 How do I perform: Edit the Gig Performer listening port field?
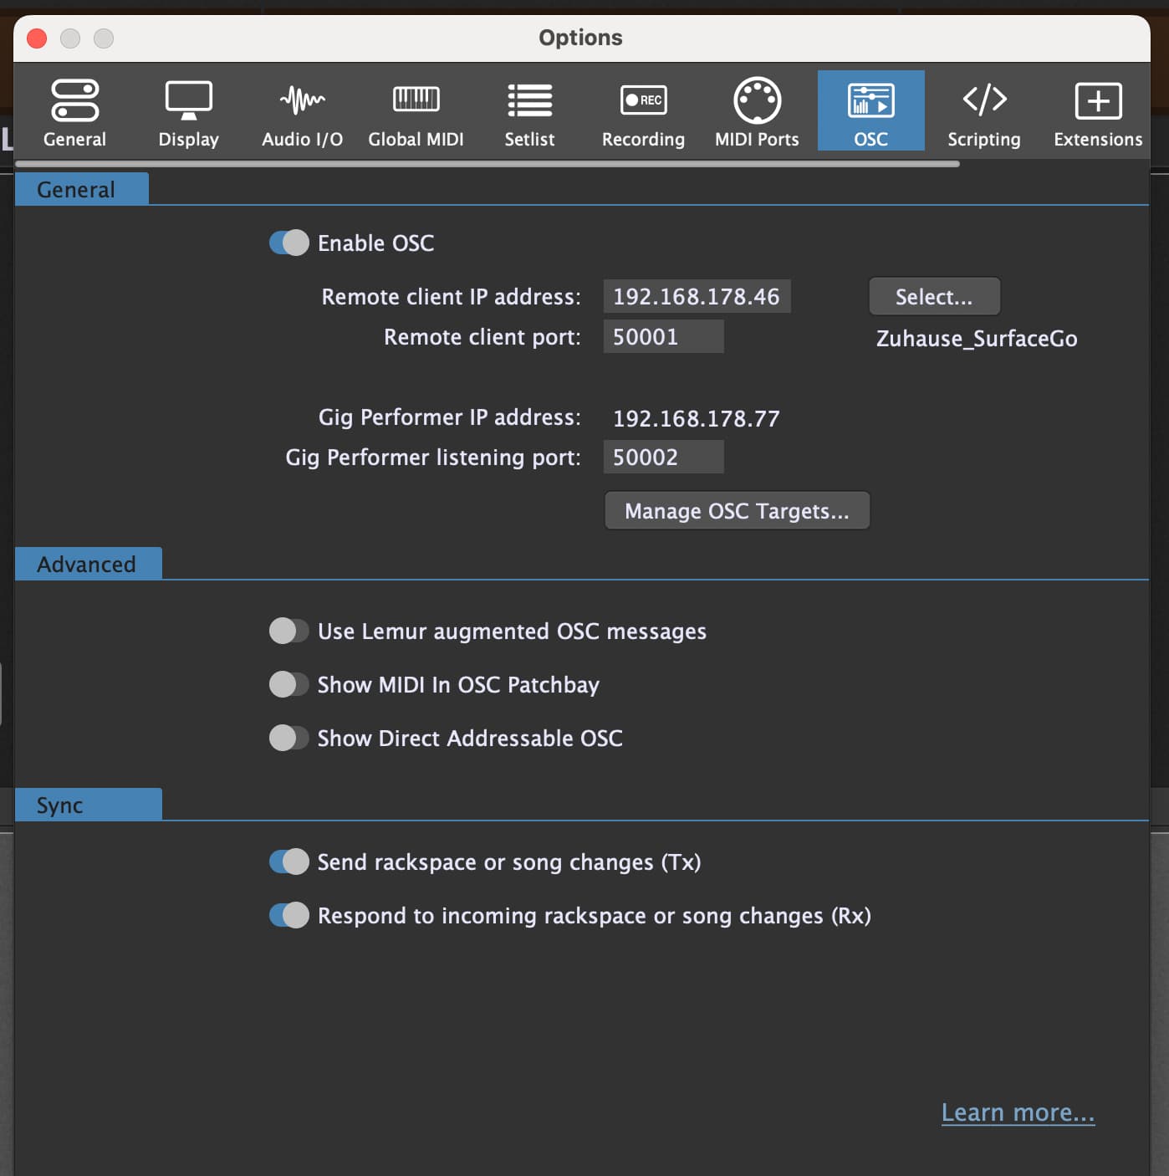tap(664, 458)
